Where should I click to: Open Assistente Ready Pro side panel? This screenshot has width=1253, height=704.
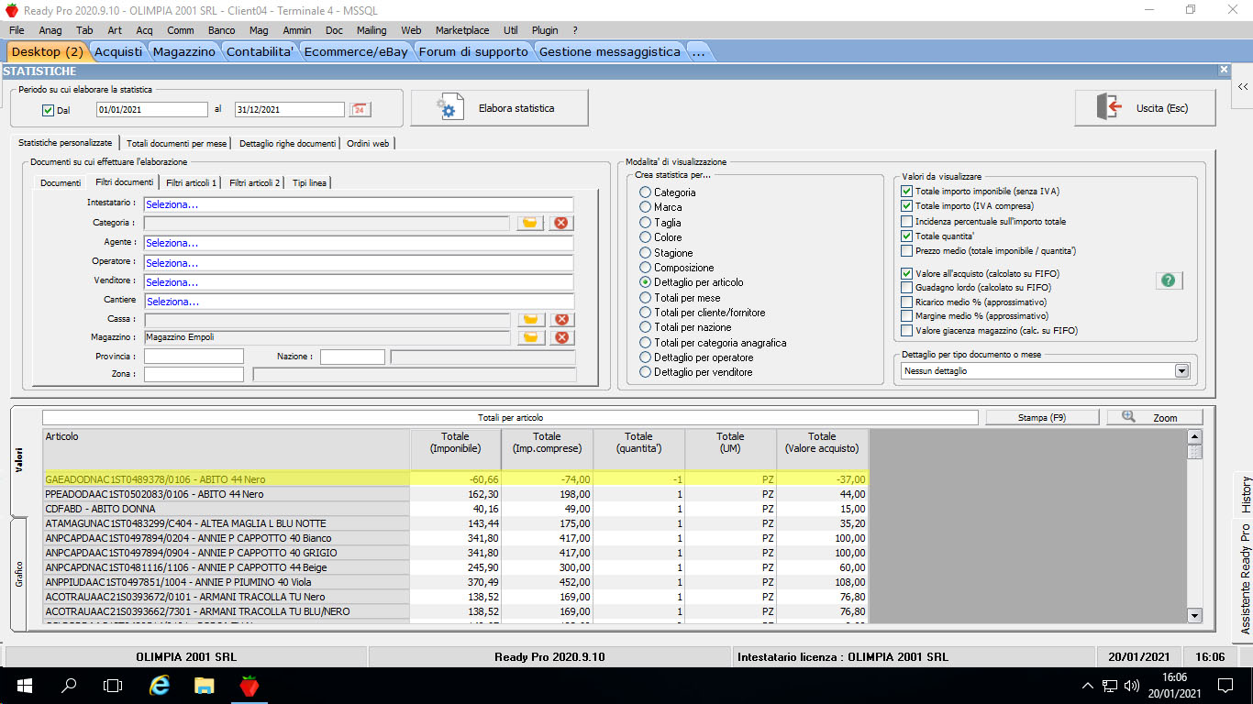click(1245, 579)
